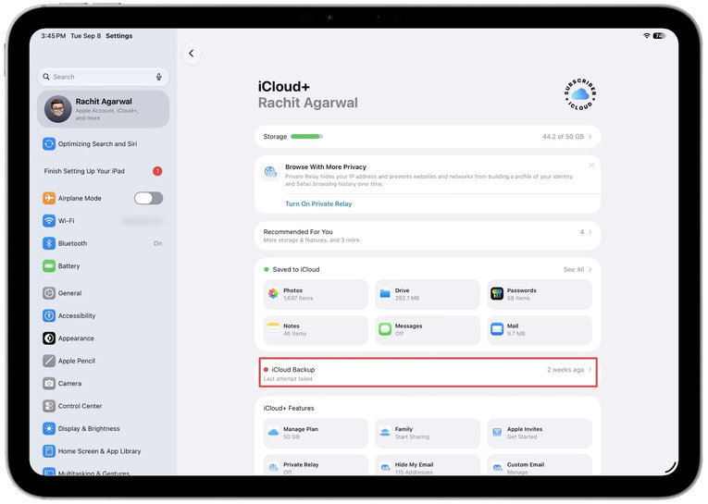The image size is (708, 504).
Task: Tap the Storage usage bar
Action: 306,136
